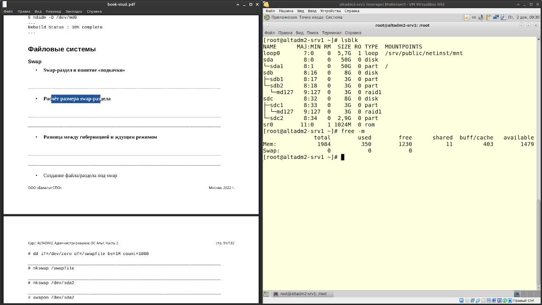Click the 'free -m' command in the terminal
The image size is (542, 305).
pyautogui.click(x=353, y=131)
